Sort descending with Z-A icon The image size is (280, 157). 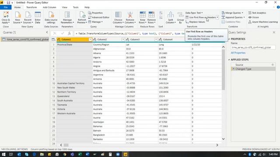[161, 17]
